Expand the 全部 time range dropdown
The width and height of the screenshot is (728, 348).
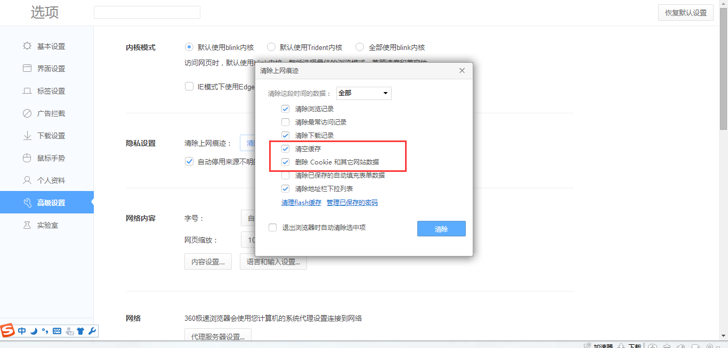tap(364, 93)
